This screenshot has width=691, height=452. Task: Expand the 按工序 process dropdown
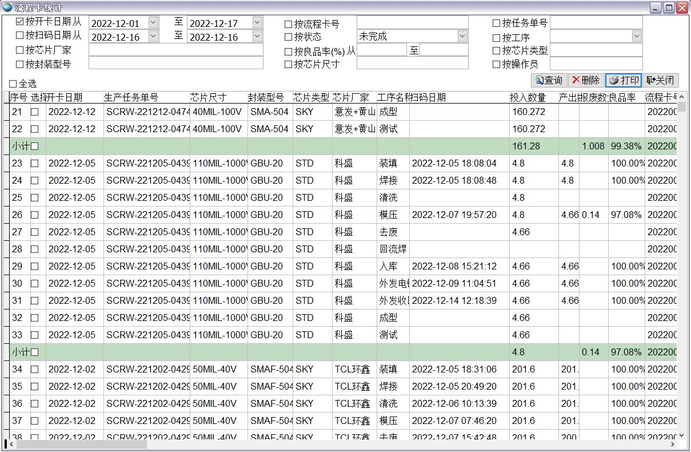point(637,37)
